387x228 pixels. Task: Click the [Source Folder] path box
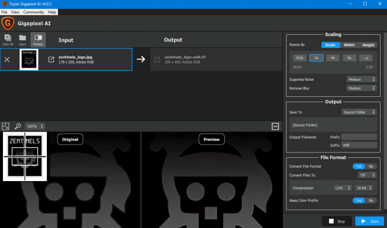333,125
